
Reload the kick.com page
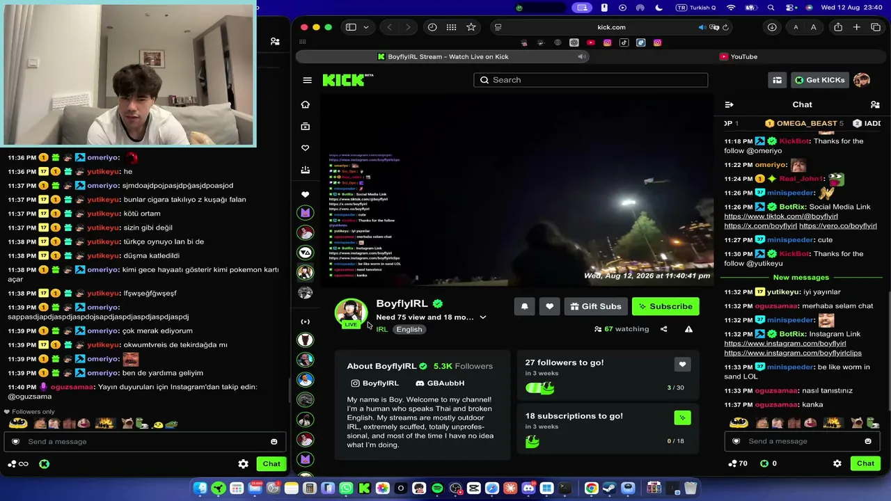725,27
